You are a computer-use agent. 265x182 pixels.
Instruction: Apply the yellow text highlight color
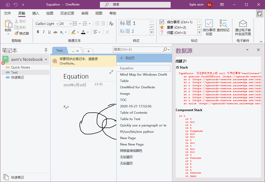73,32
